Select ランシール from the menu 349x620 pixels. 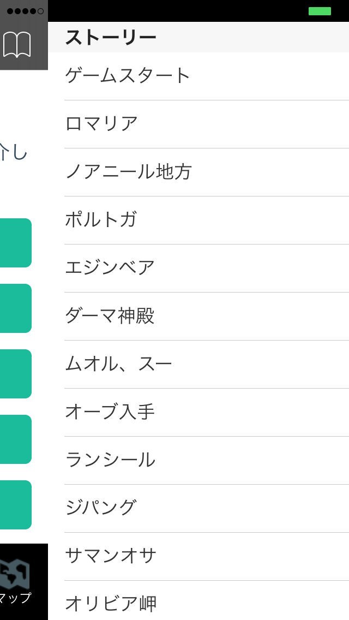(110, 460)
